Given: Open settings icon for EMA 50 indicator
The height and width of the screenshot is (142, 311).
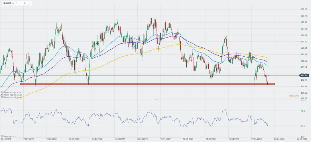Looking at the screenshot, I should (x=2, y=92).
